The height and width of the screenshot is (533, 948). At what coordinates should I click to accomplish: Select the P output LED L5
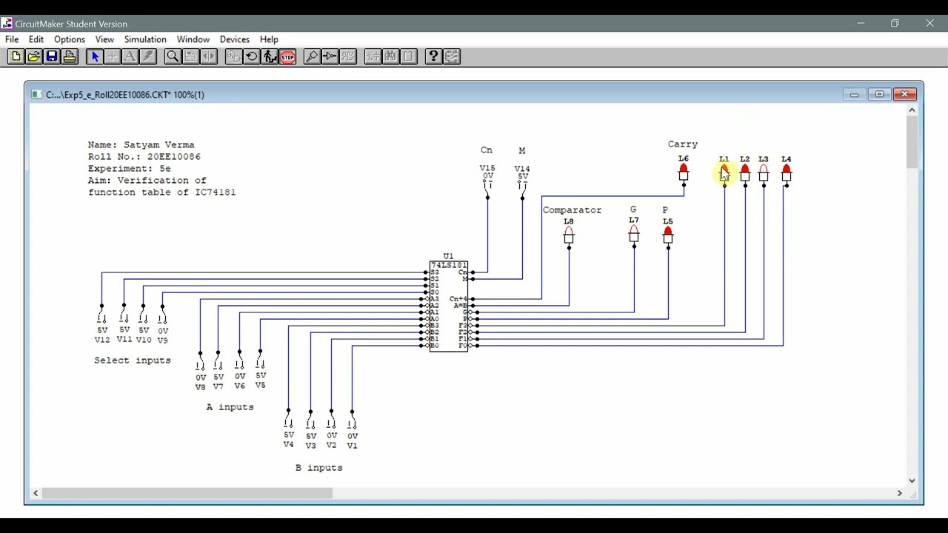pyautogui.click(x=668, y=235)
